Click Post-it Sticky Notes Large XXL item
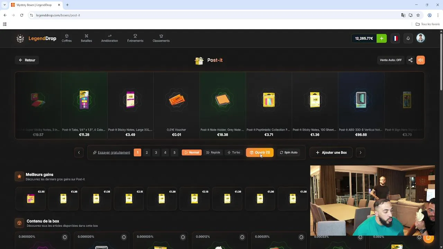This screenshot has width=443, height=249. [130, 105]
